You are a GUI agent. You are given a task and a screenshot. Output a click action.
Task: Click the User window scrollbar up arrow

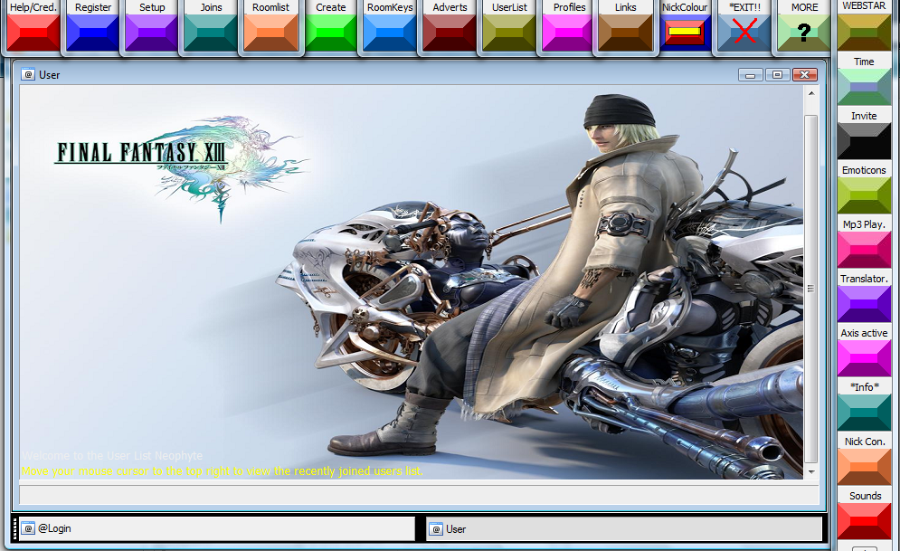pos(811,93)
